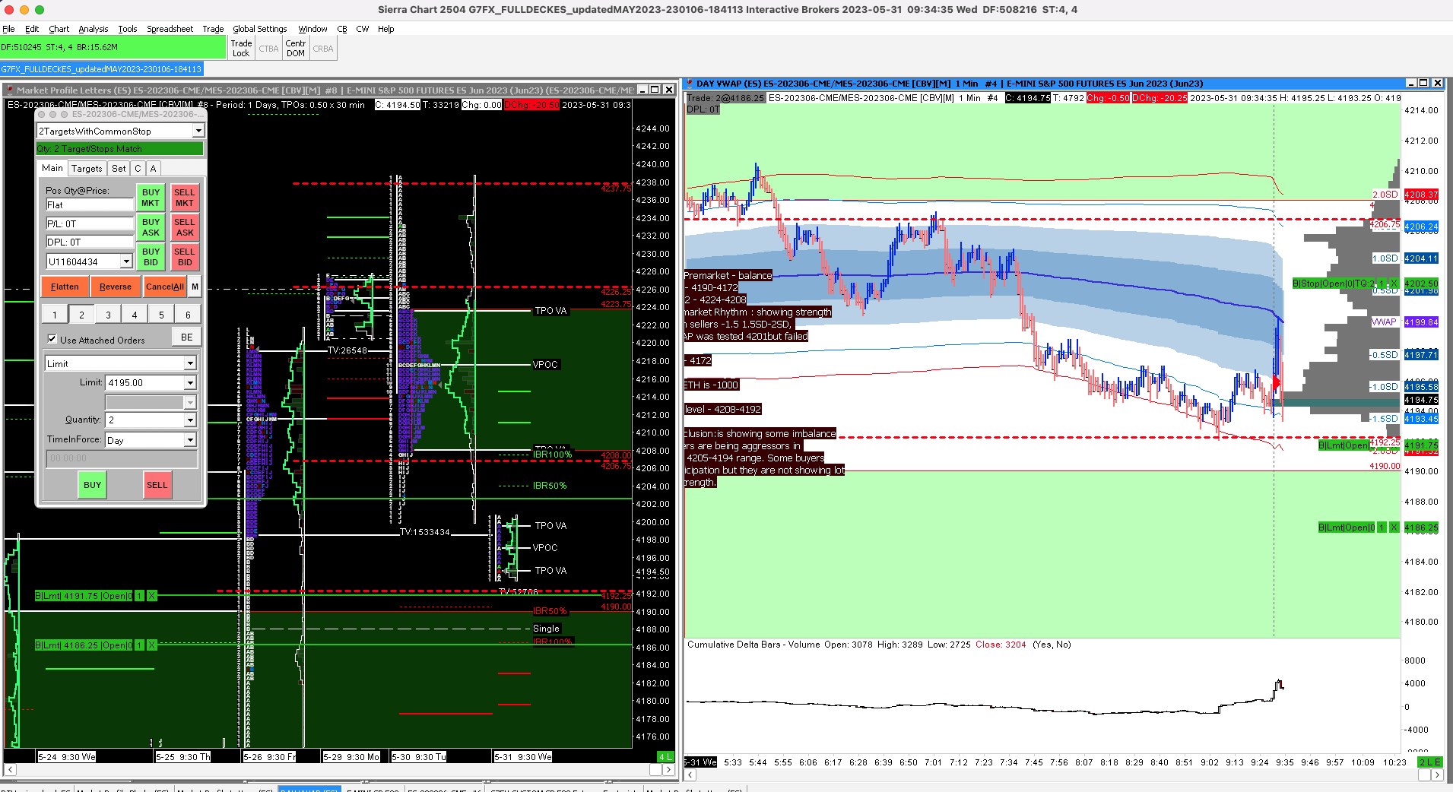Viewport: 1453px width, 792px height.
Task: Select quantity preset 4 in trade window
Action: (x=135, y=315)
